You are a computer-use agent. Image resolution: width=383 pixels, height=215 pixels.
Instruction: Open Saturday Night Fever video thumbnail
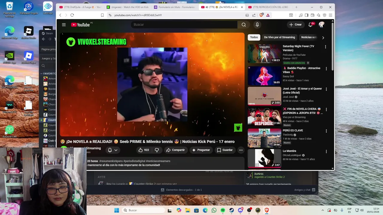(264, 54)
